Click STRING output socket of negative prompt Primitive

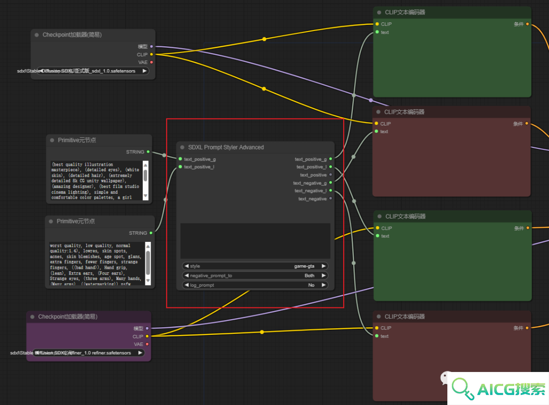151,233
